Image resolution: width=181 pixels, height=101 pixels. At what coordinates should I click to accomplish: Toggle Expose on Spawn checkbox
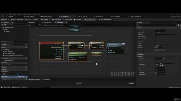(x=155, y=41)
